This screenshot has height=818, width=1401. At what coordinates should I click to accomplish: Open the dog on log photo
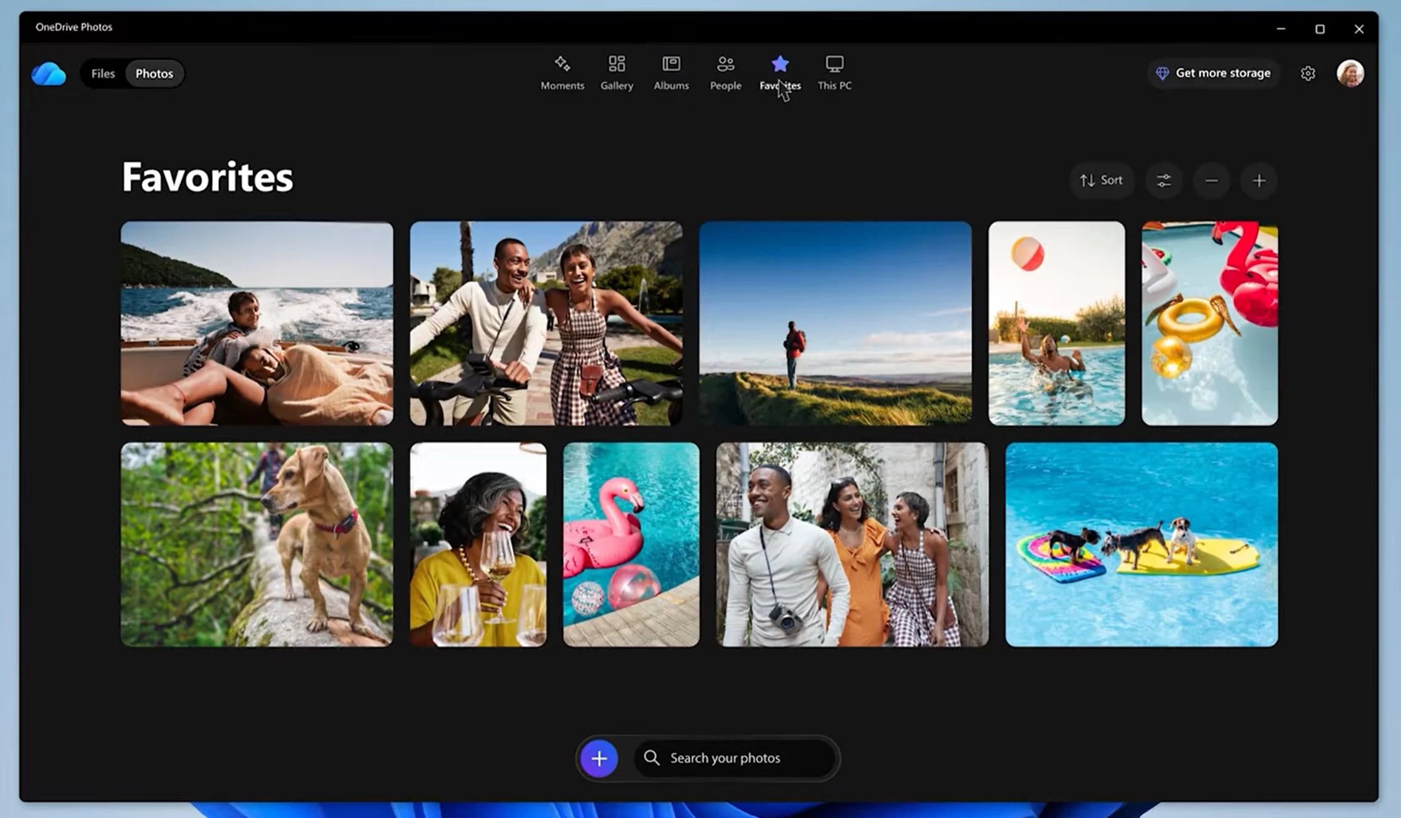[257, 544]
